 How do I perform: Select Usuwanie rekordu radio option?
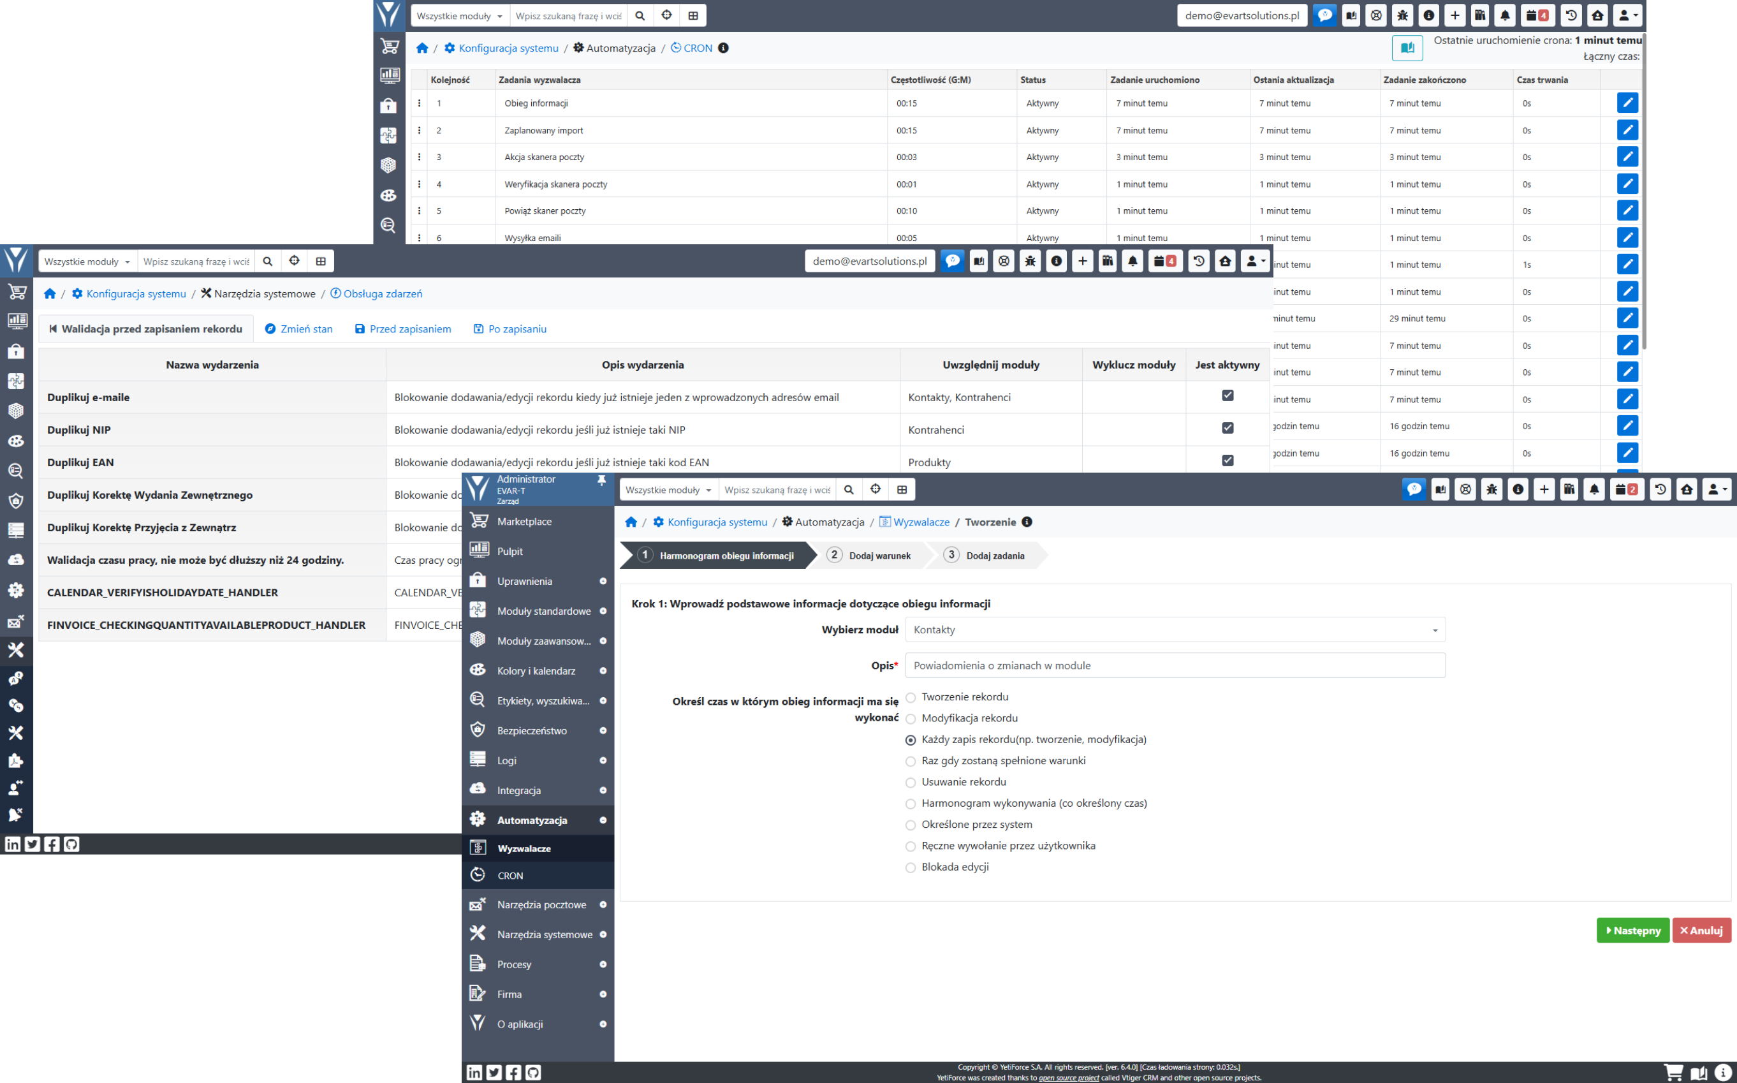[911, 783]
